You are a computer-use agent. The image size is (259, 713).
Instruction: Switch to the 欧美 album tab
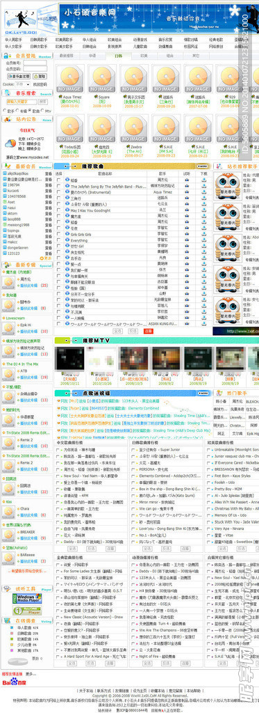144,56
